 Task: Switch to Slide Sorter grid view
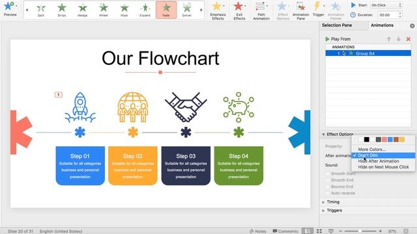319,231
